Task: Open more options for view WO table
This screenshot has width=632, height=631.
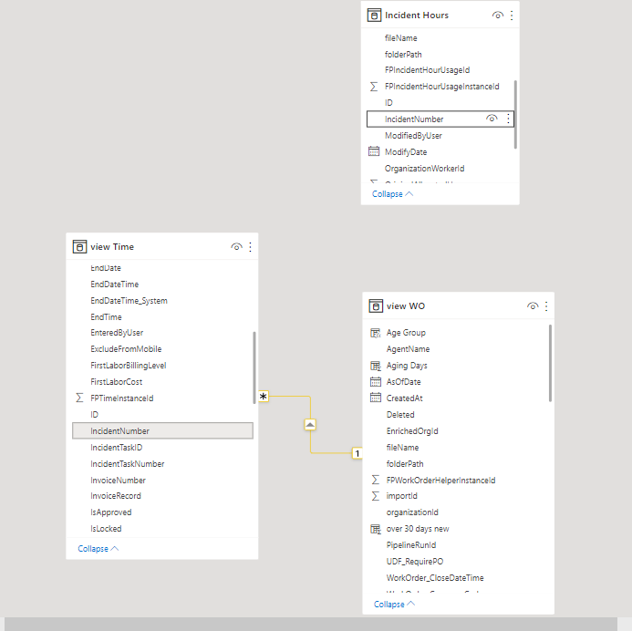Action: (x=546, y=305)
